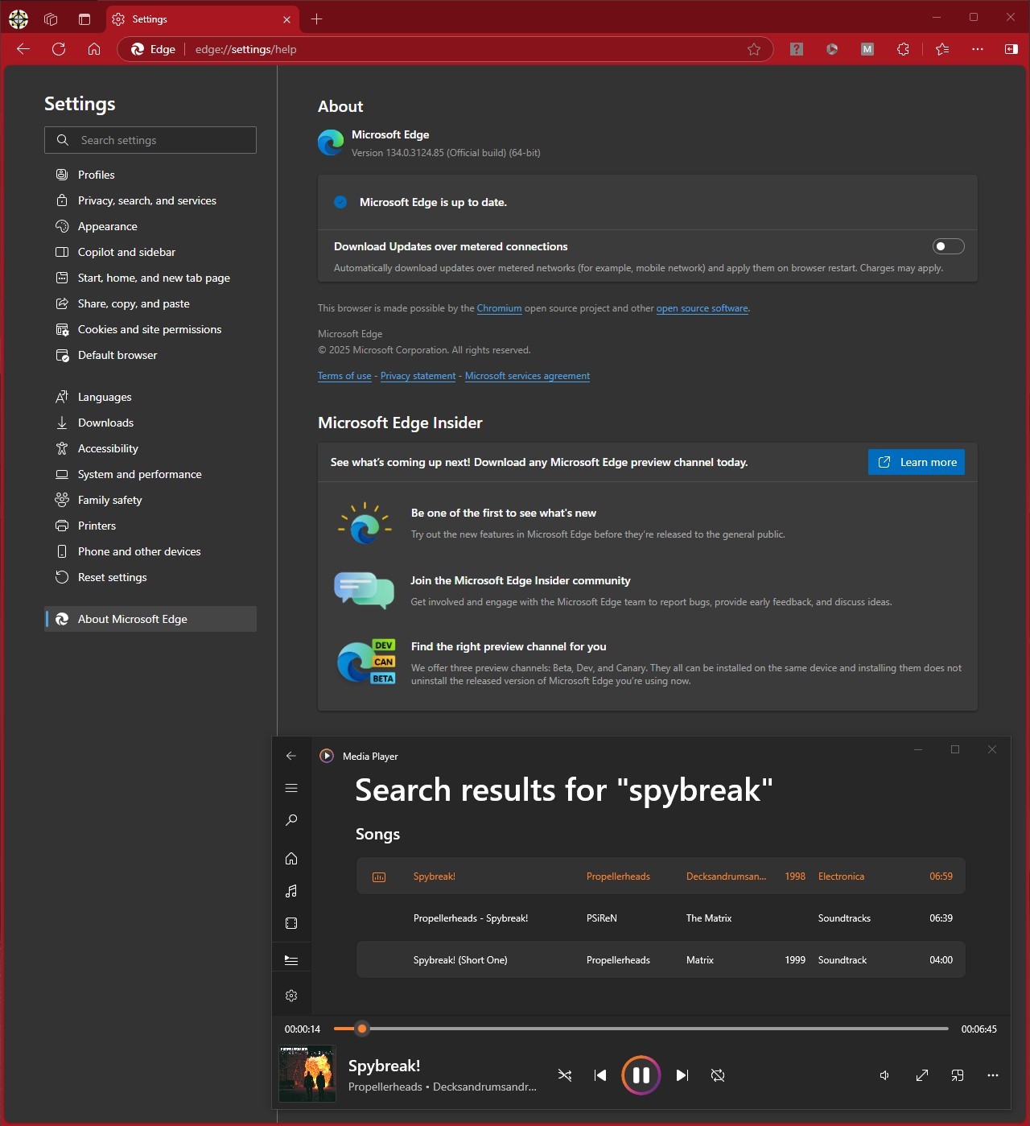Open Privacy statement link

pos(418,376)
